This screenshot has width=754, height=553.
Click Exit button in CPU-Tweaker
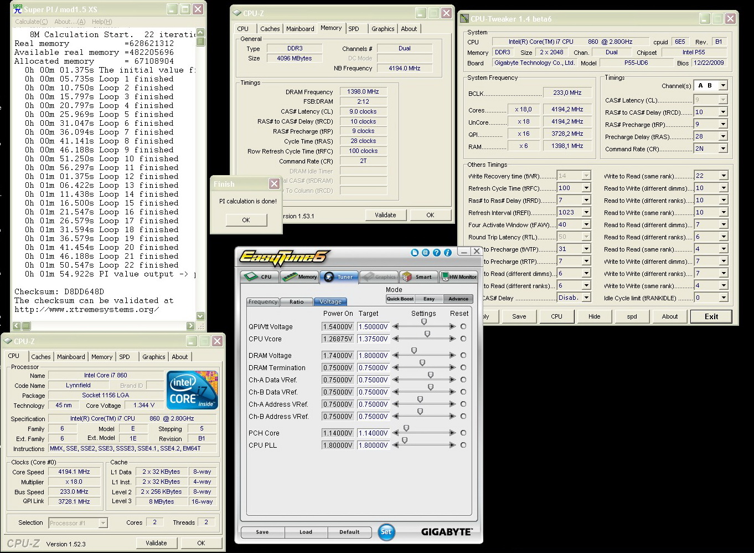tap(711, 316)
